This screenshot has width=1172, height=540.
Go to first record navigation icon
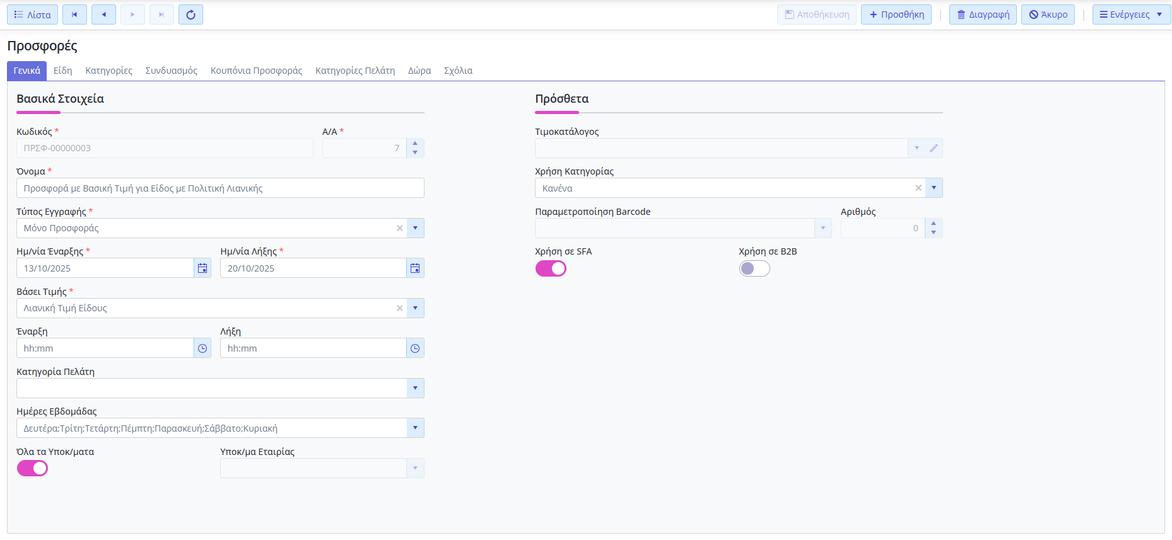[x=74, y=14]
